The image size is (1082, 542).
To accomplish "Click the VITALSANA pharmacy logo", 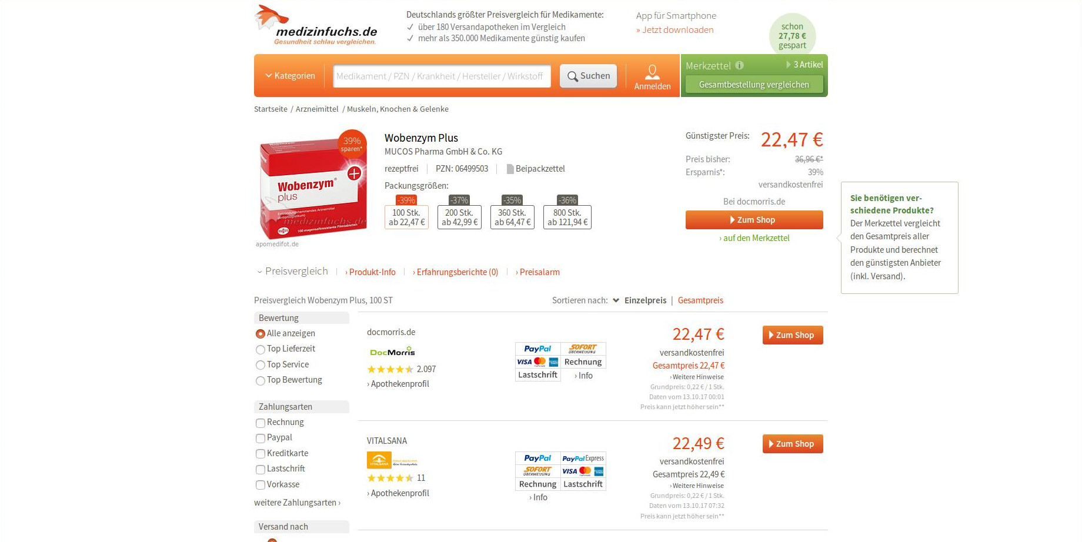I will (392, 460).
